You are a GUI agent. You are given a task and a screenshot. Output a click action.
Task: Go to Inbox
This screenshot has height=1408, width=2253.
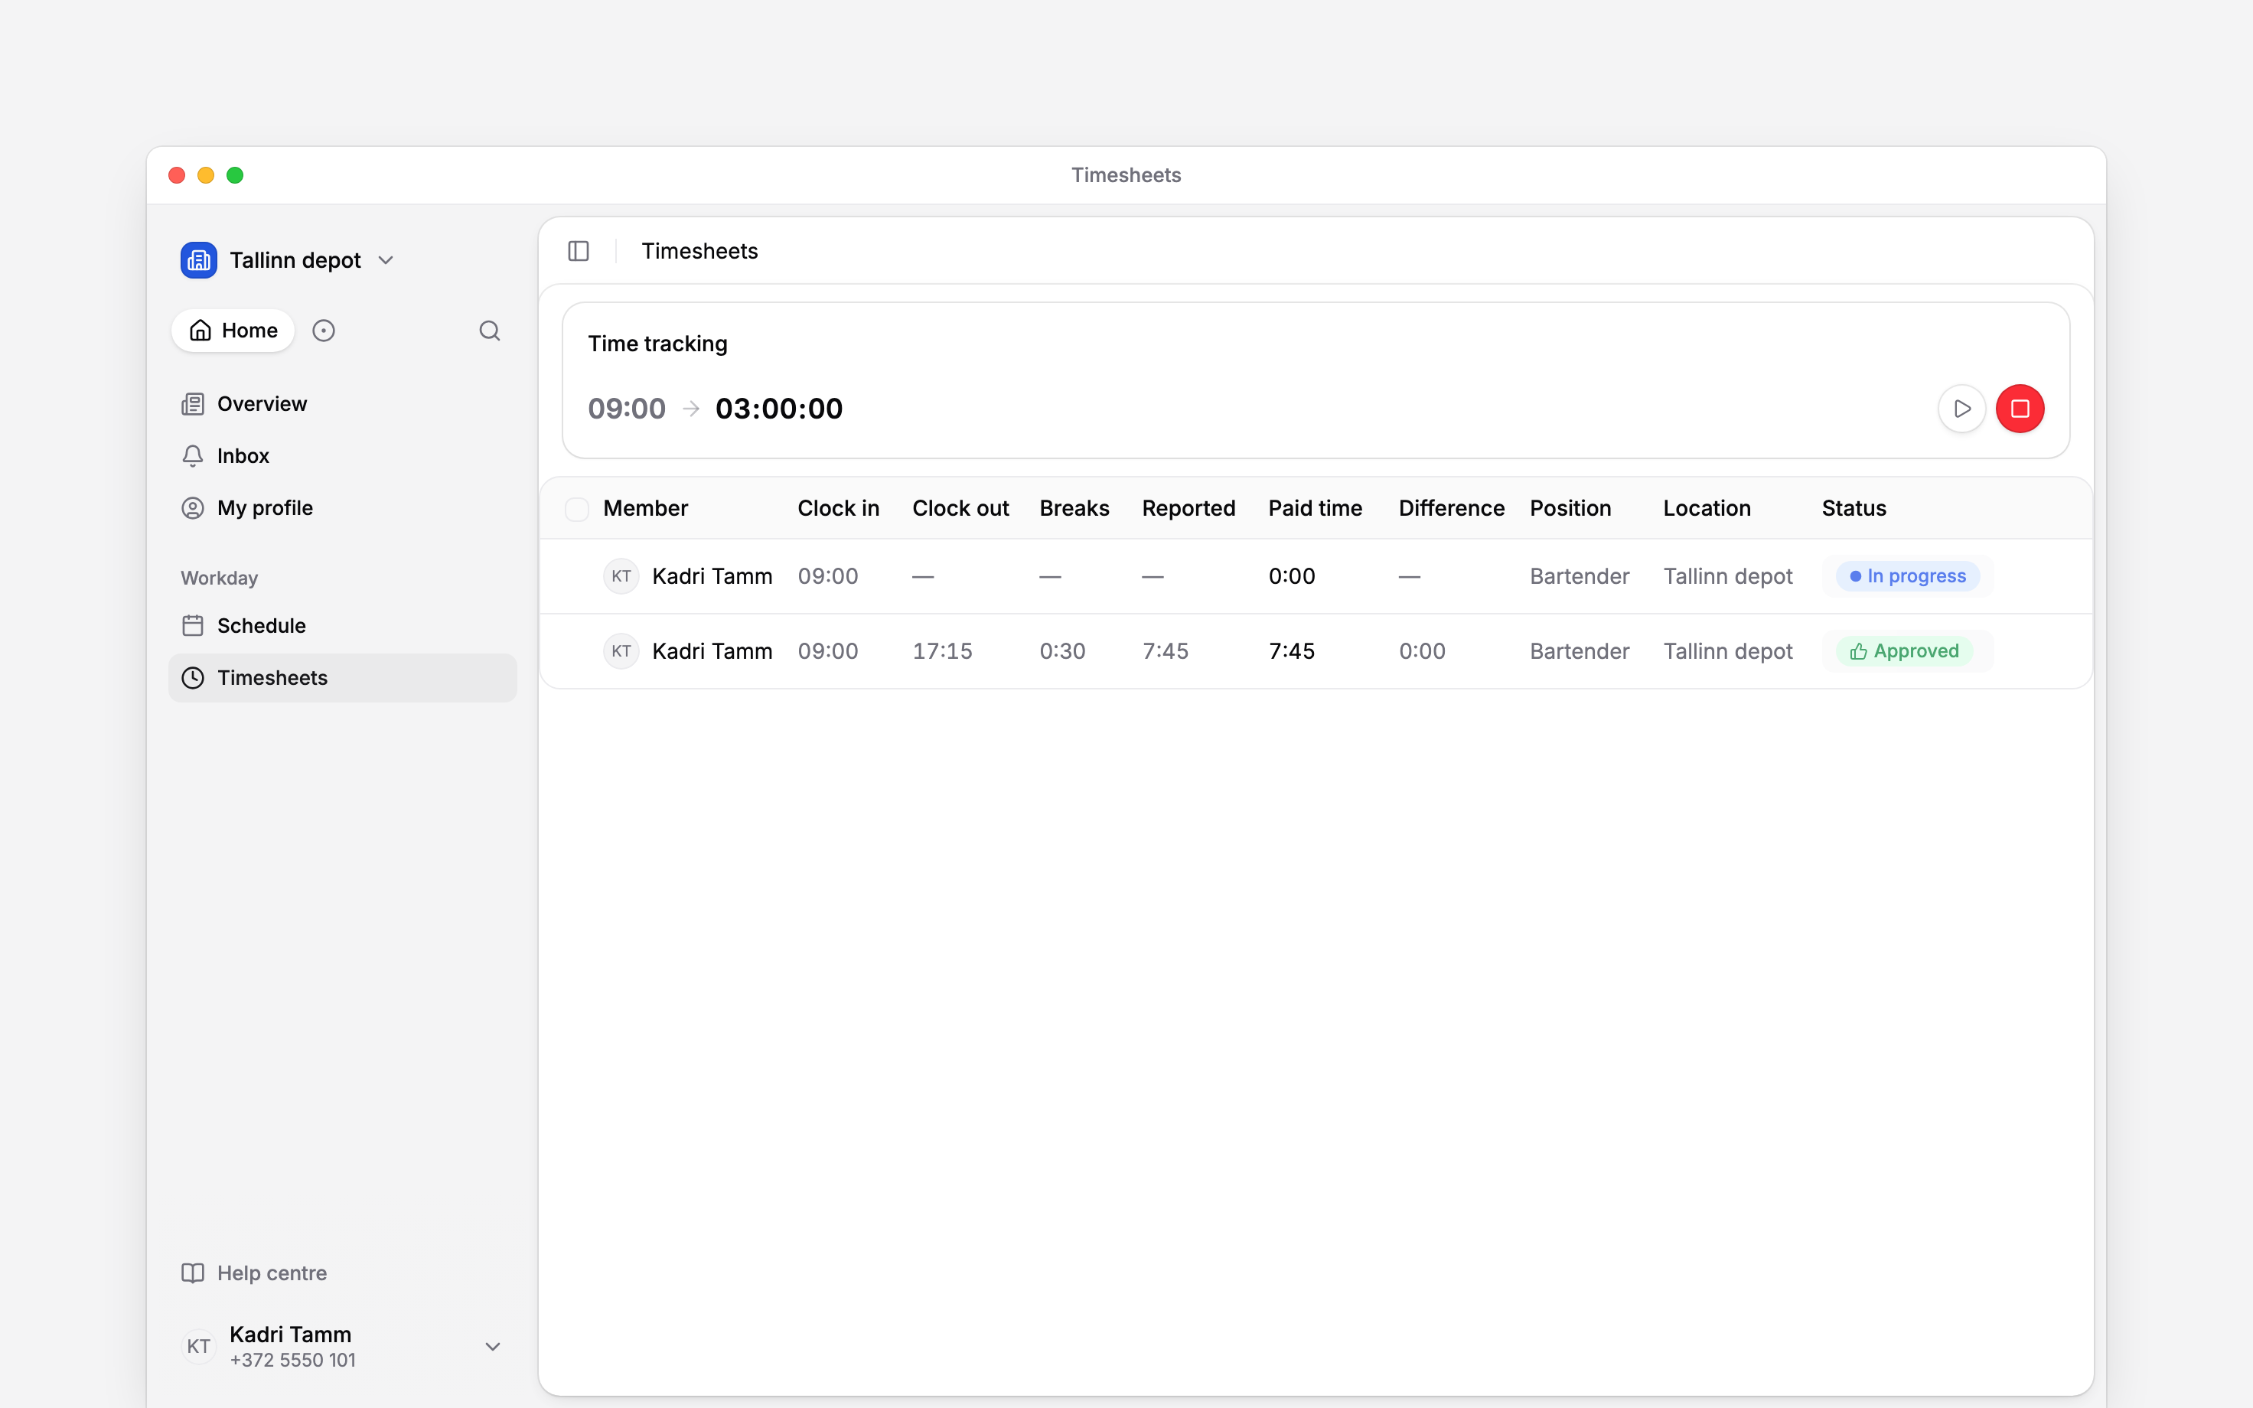click(x=343, y=456)
